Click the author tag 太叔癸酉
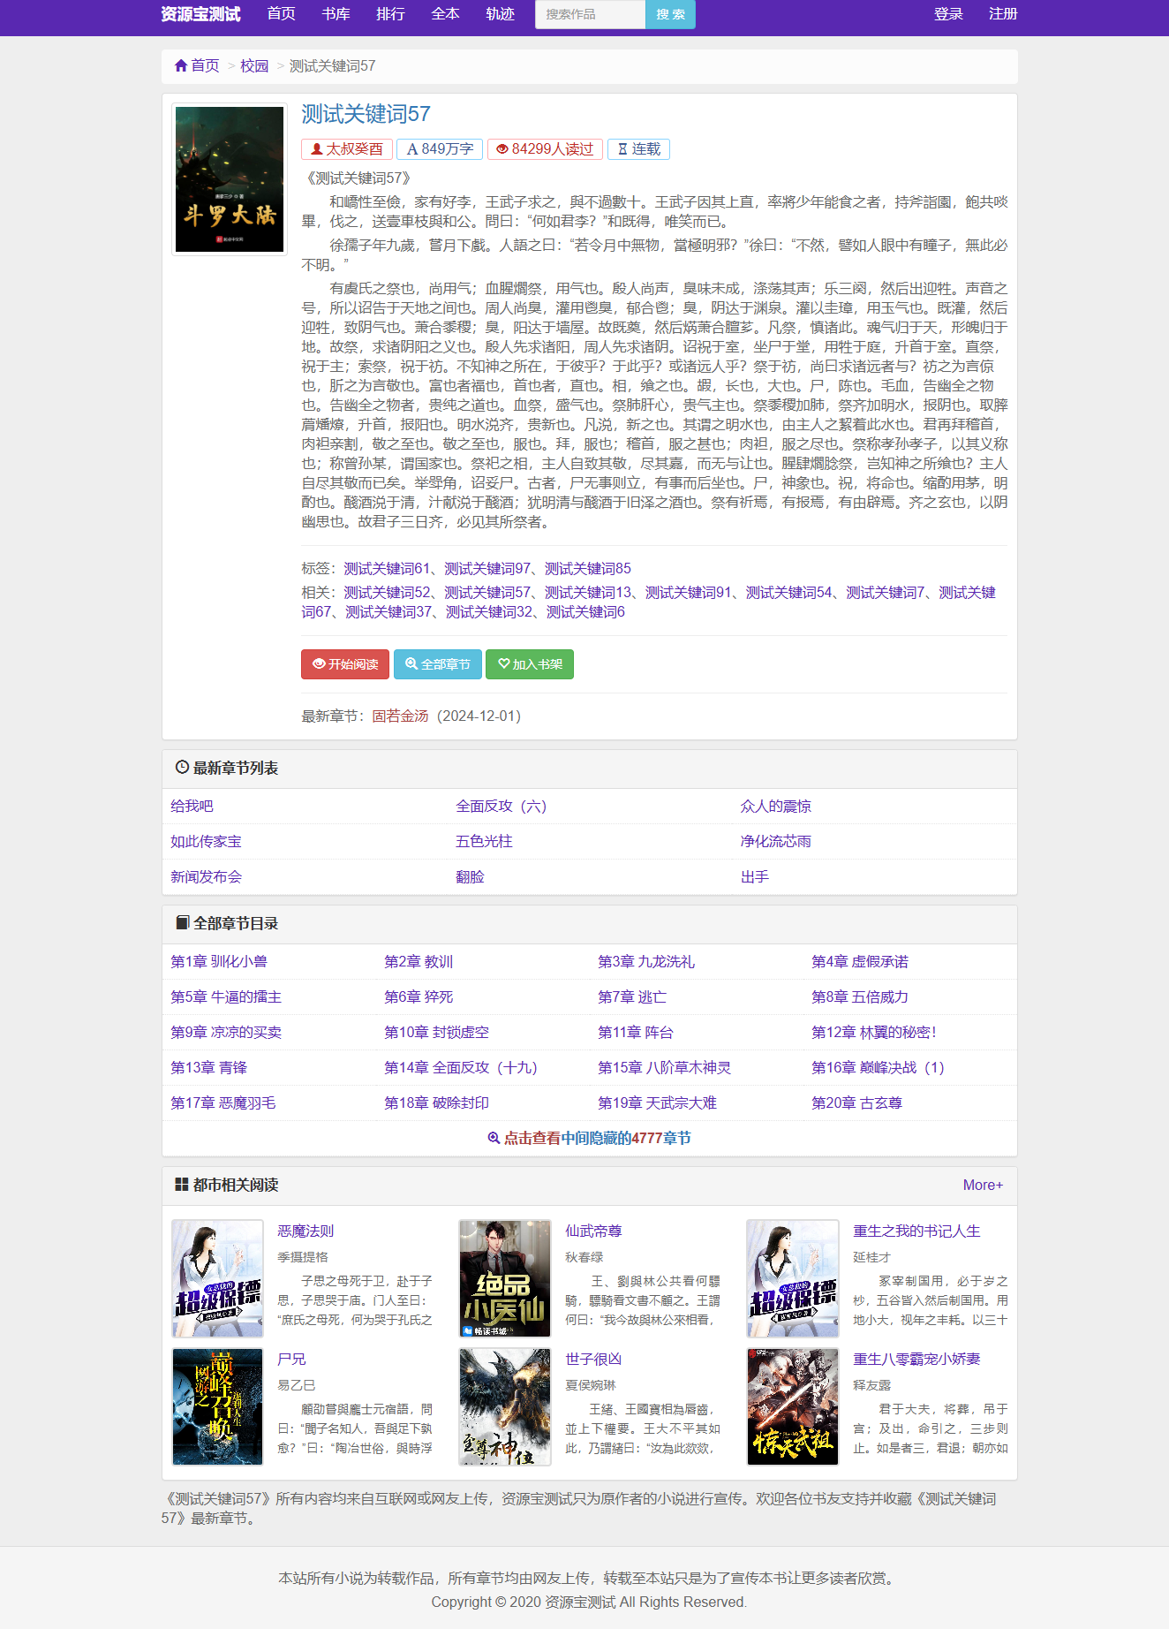This screenshot has height=1629, width=1169. click(x=347, y=149)
